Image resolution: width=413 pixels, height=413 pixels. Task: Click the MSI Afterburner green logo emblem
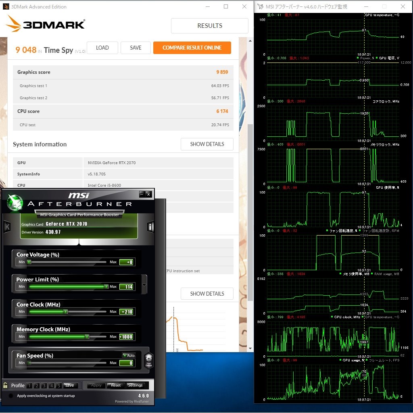tap(15, 202)
